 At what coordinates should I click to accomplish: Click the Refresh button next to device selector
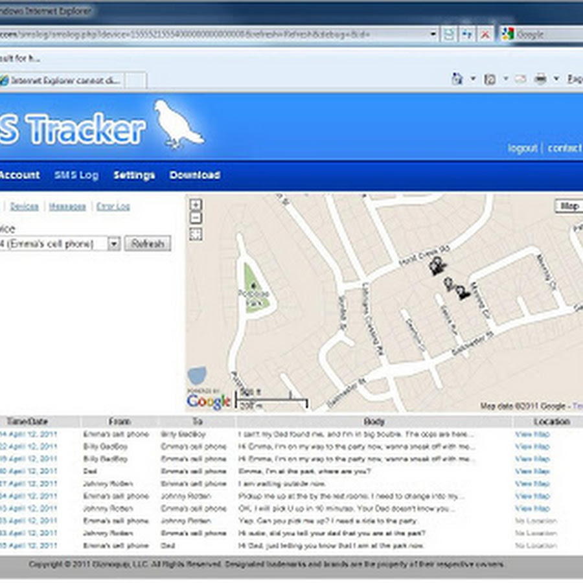click(148, 244)
